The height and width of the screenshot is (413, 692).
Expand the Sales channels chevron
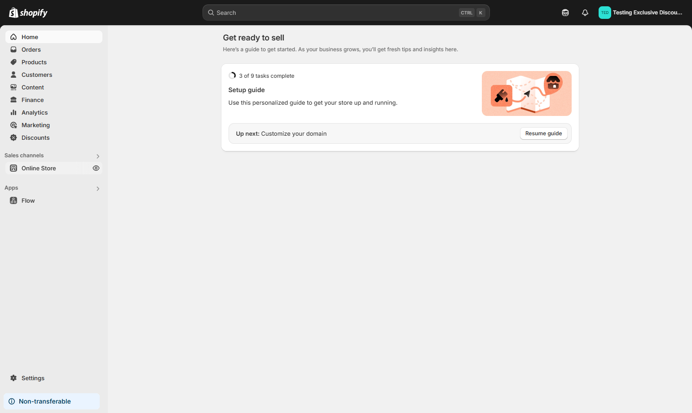click(x=98, y=156)
